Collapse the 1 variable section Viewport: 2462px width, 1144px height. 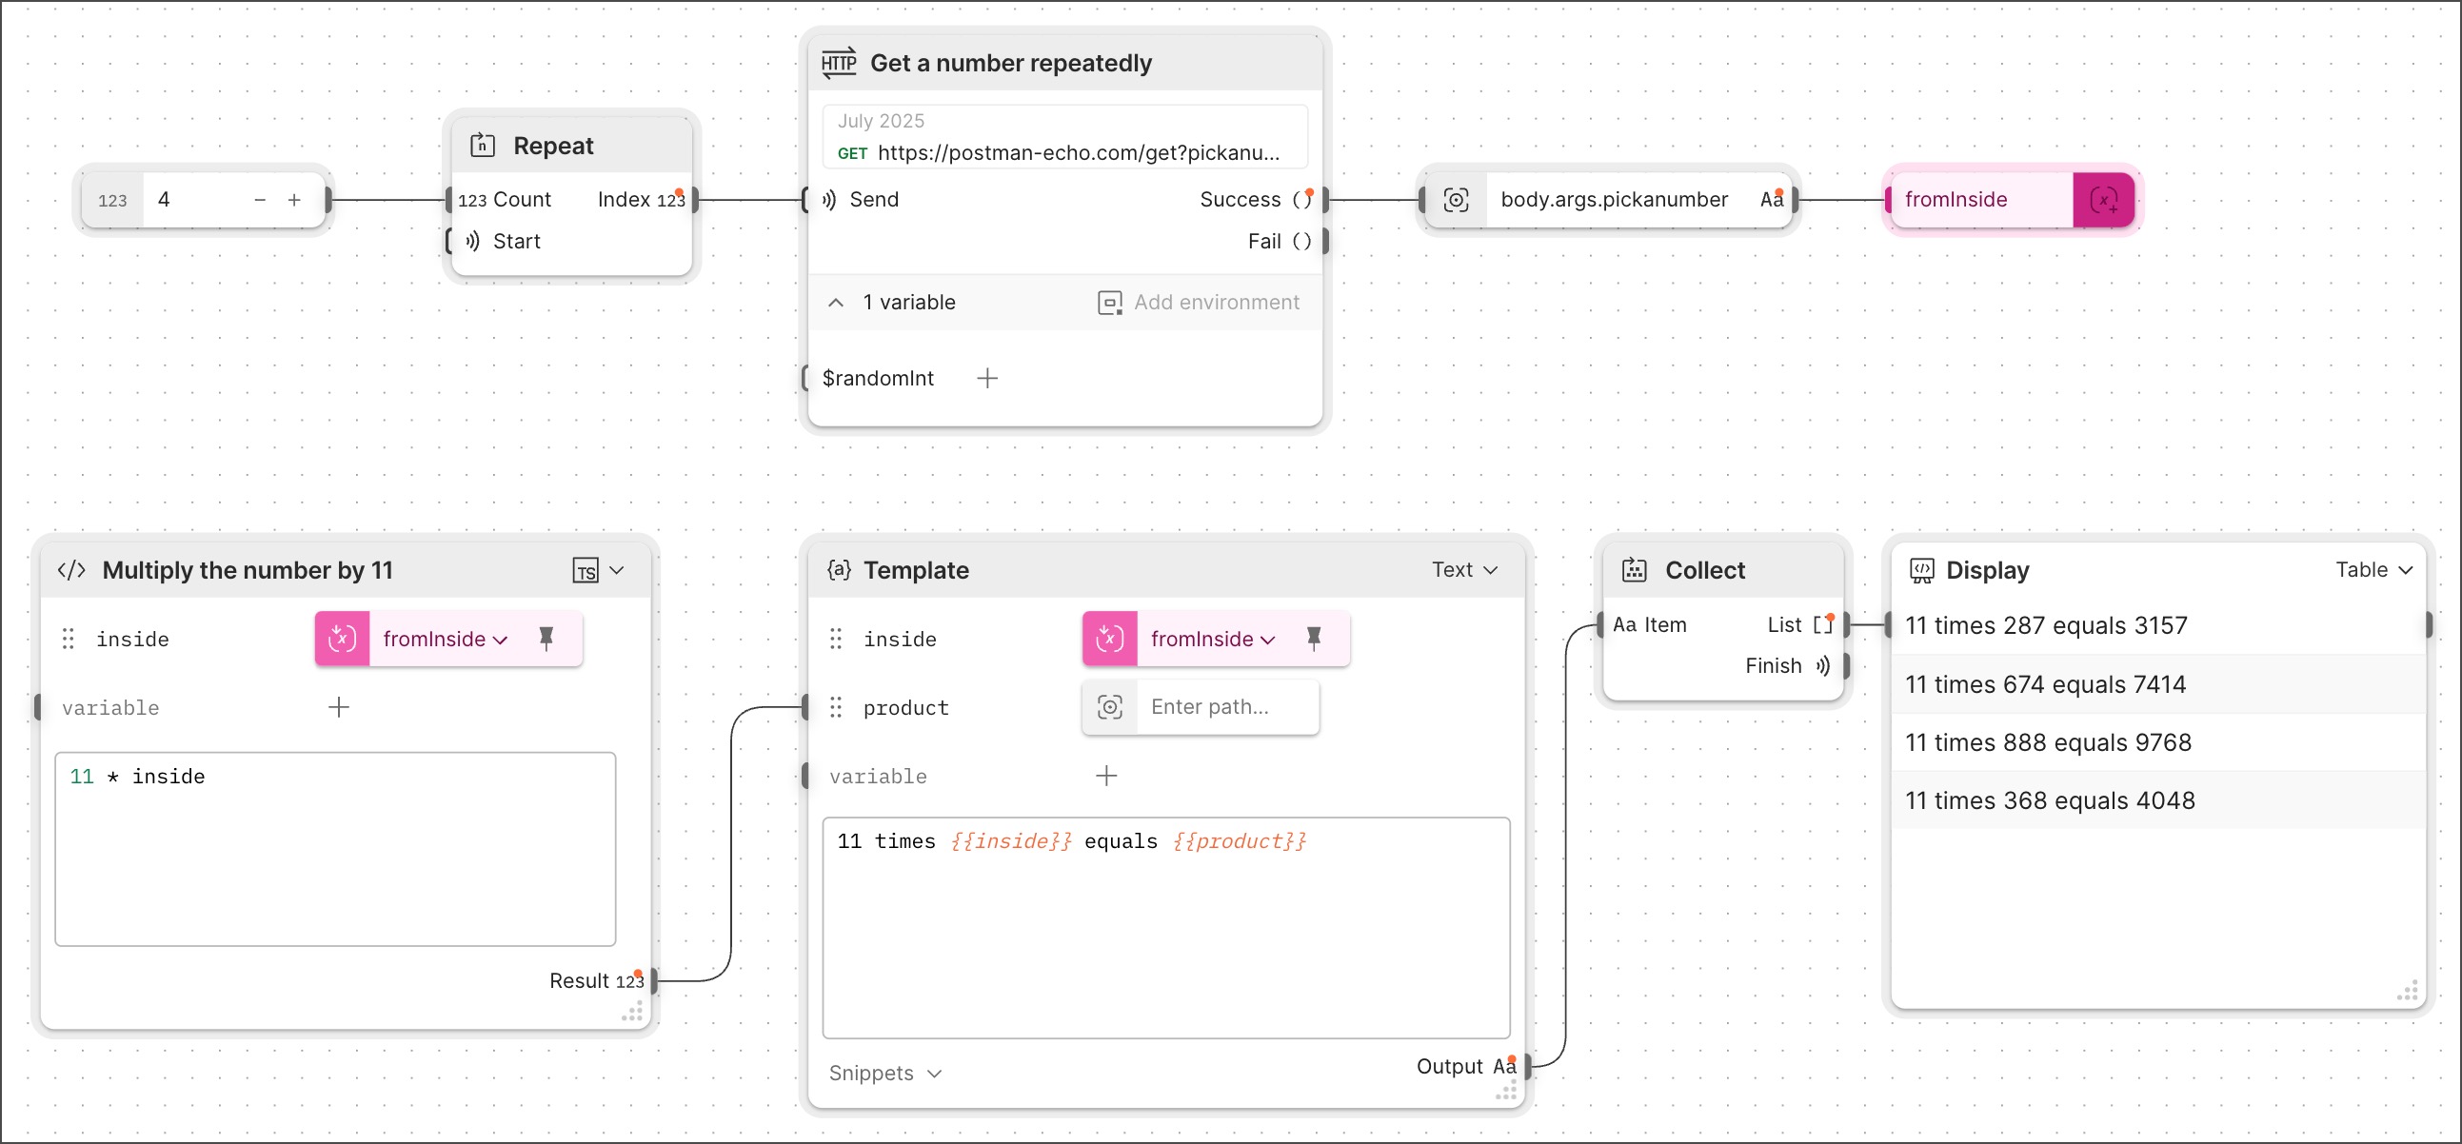[x=835, y=302]
